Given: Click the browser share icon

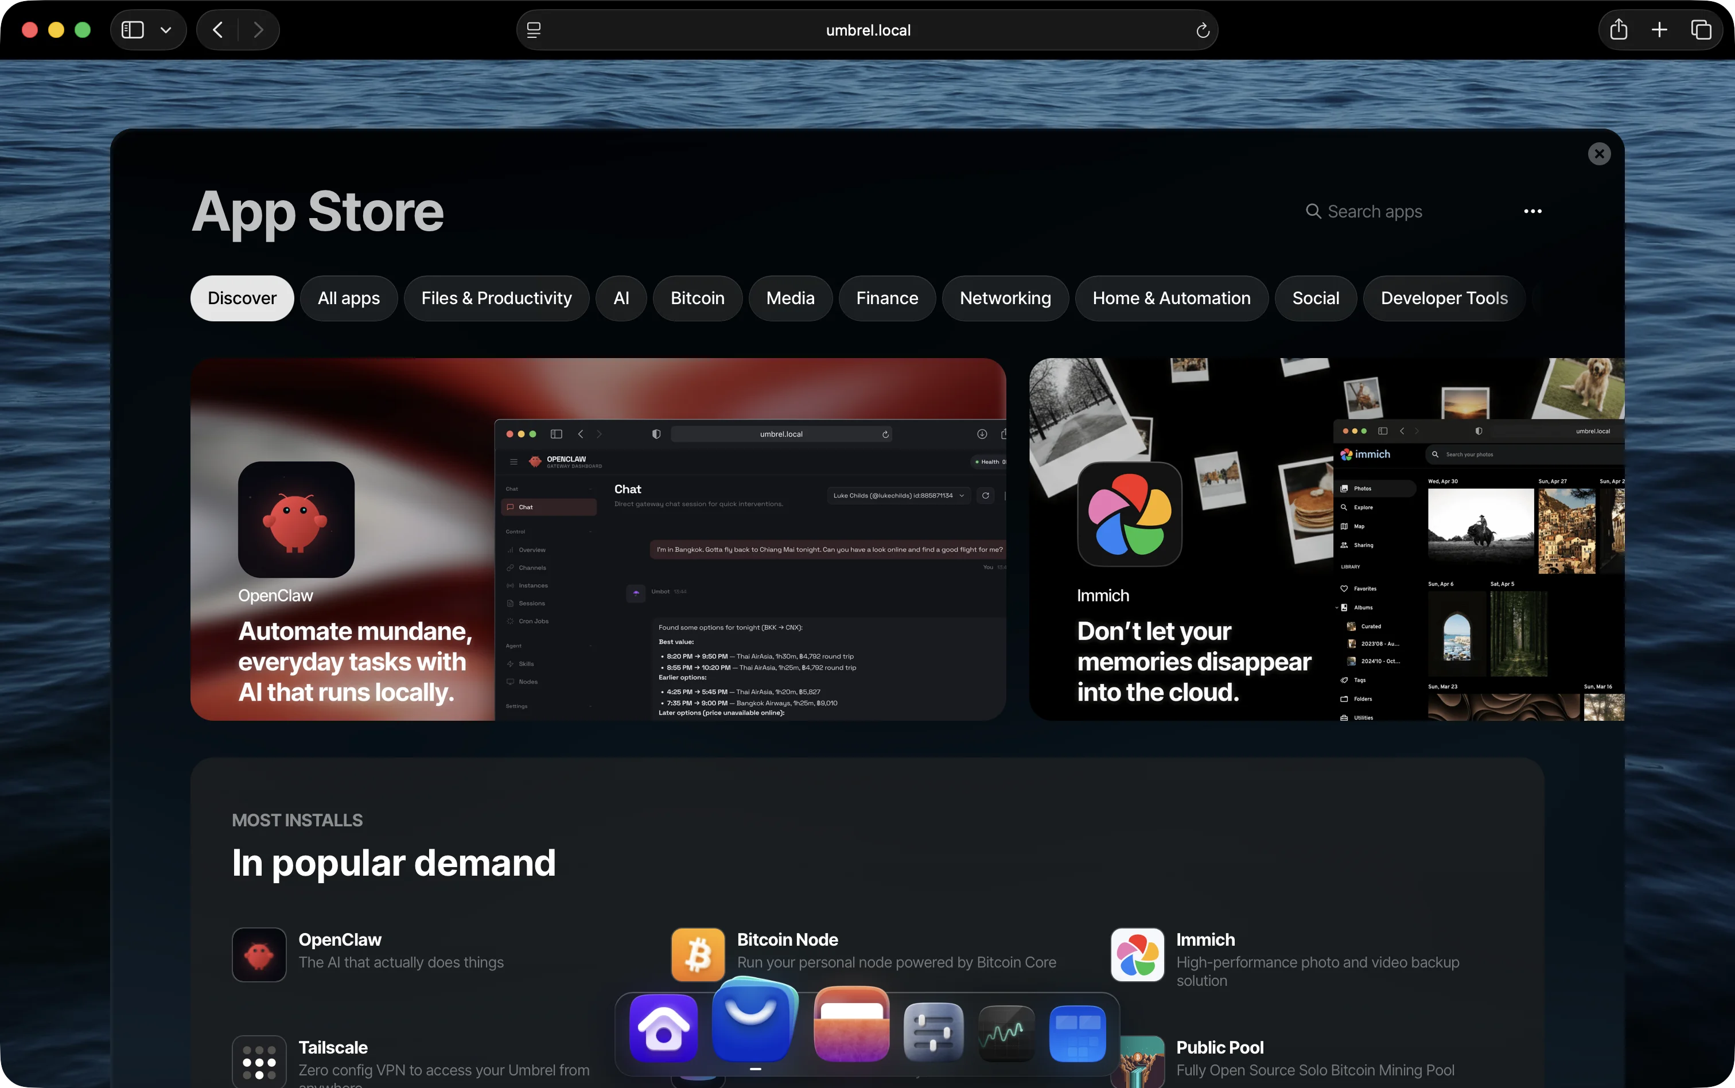Looking at the screenshot, I should point(1619,29).
